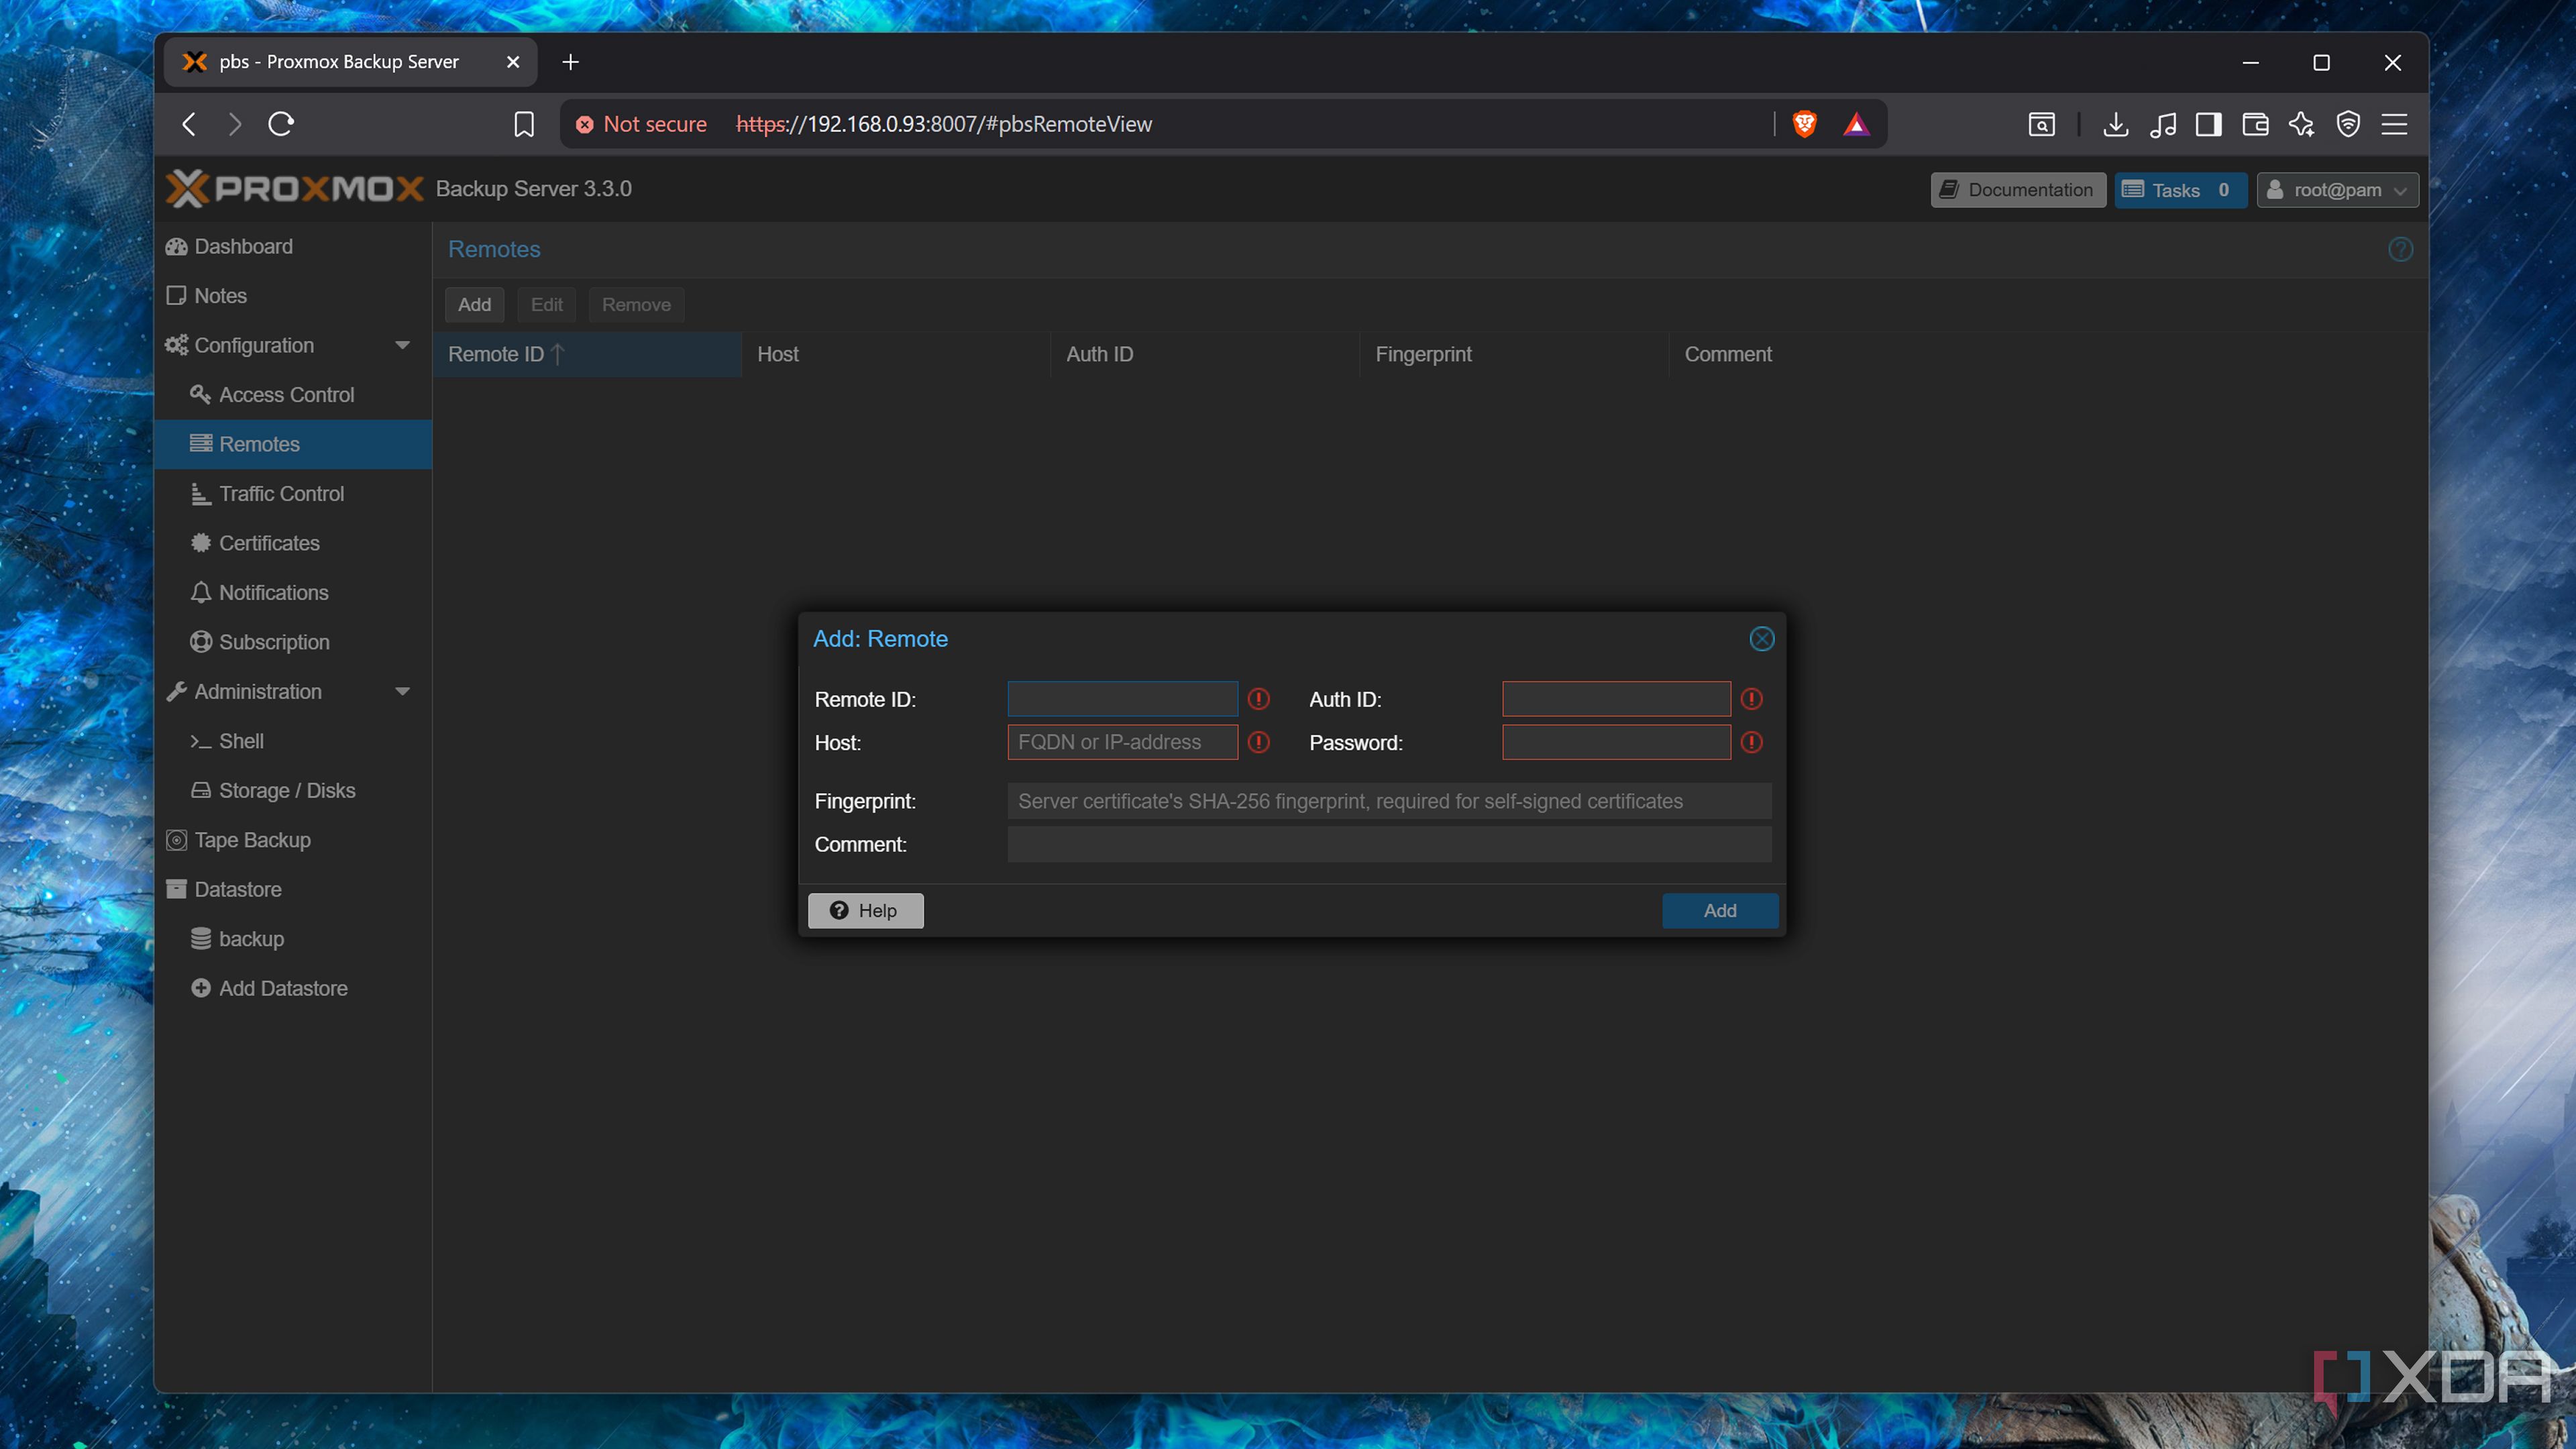Click the blue Add button in dialog
The width and height of the screenshot is (2576, 1449).
1720,910
